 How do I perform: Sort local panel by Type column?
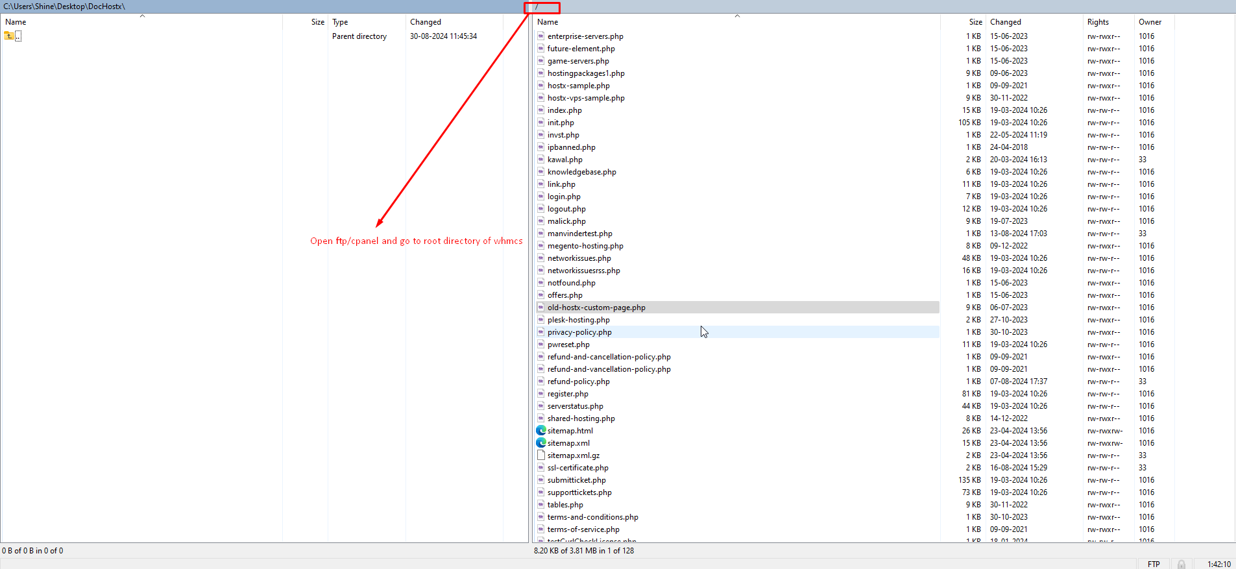pos(340,22)
